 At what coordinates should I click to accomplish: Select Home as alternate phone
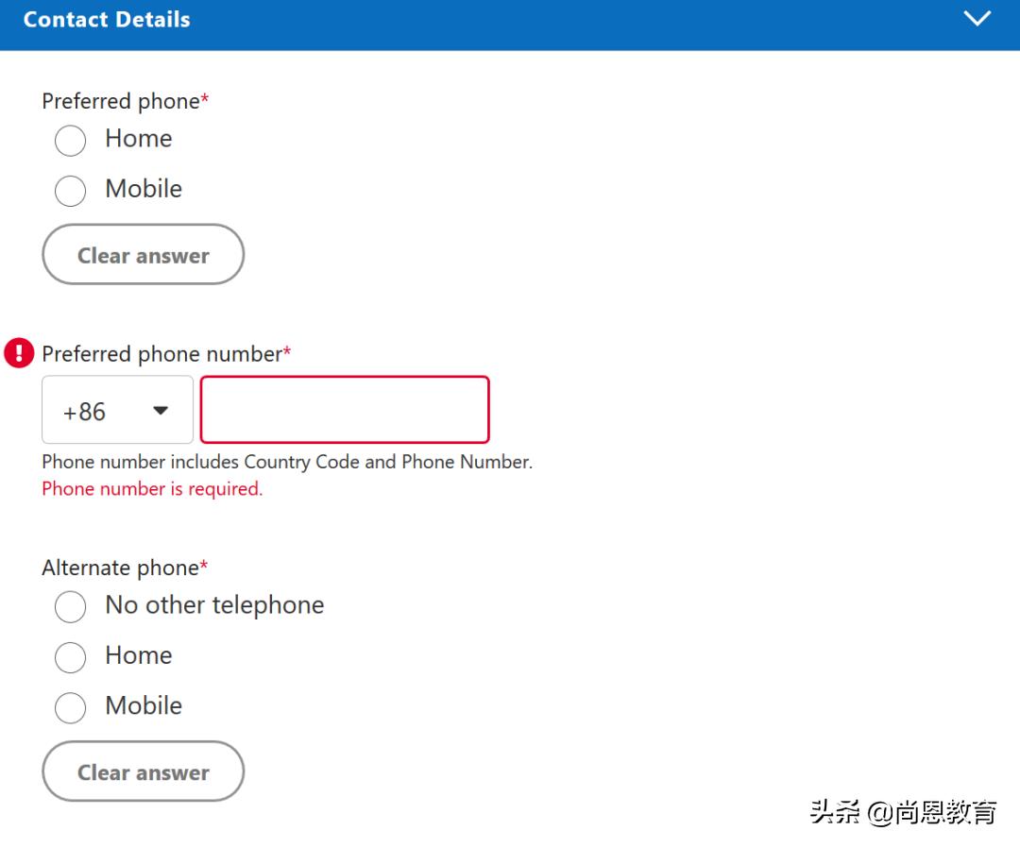coord(70,657)
